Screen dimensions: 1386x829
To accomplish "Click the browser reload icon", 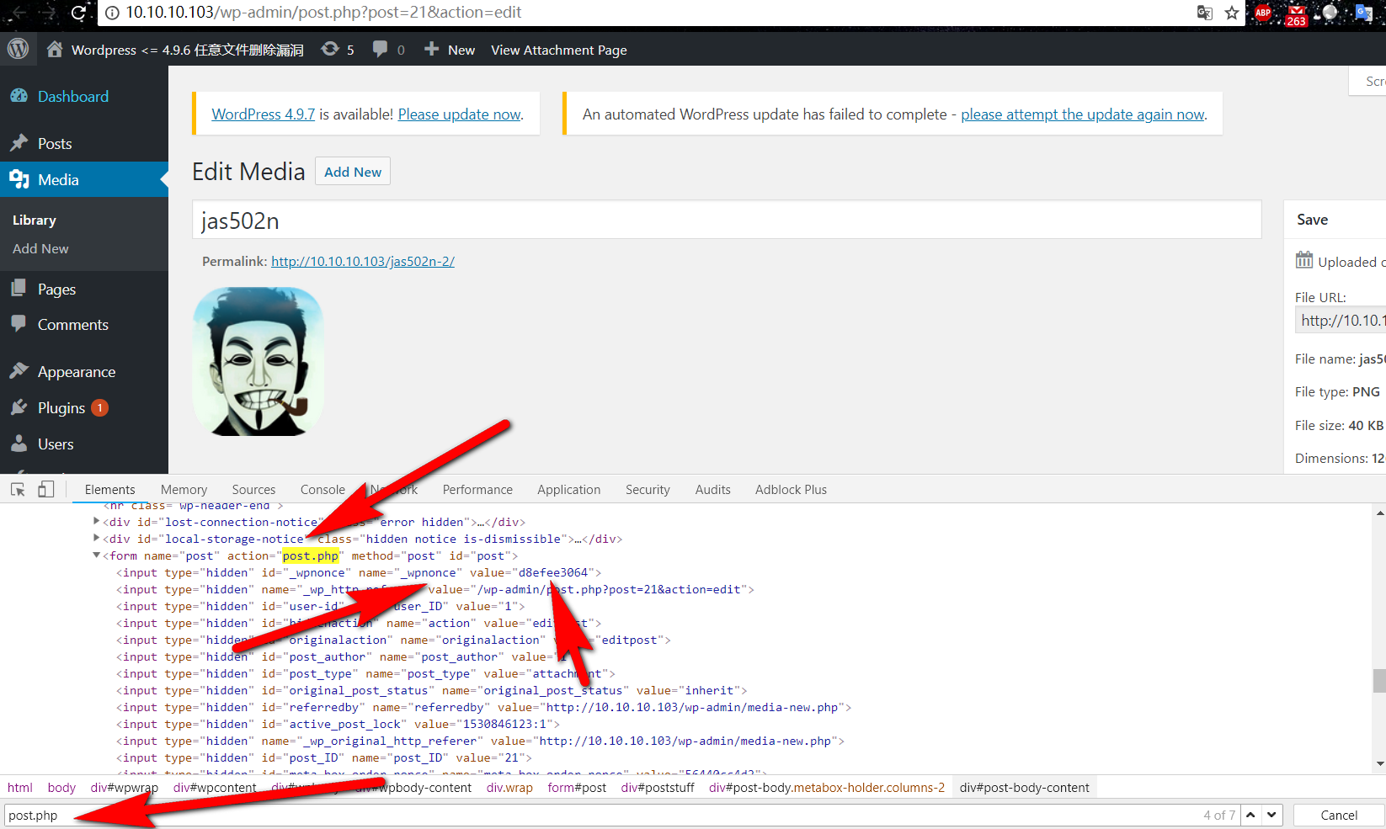I will click(78, 13).
